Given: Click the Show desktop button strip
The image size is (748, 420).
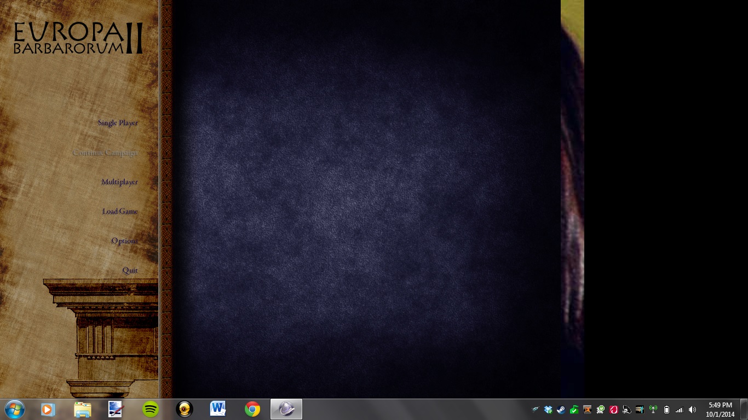Looking at the screenshot, I should [744, 409].
